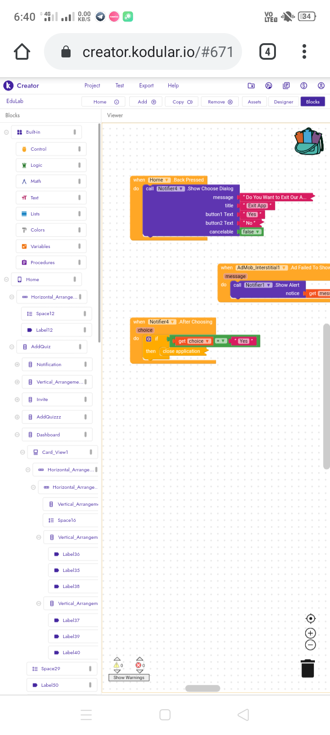330x735 pixels.
Task: Expand the Invite tree node
Action: (17, 400)
